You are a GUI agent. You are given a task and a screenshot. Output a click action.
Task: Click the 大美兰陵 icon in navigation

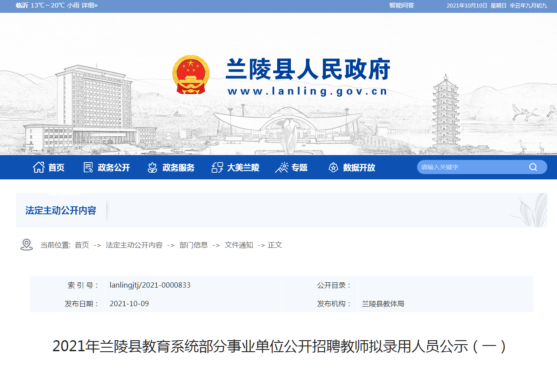pos(217,167)
